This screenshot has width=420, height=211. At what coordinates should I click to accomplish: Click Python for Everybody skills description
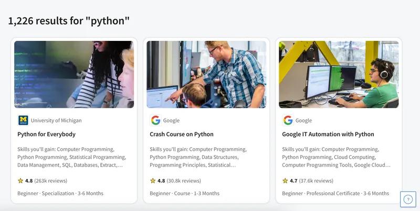click(x=72, y=157)
